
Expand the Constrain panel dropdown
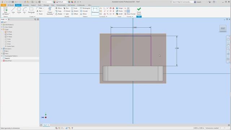(x=103, y=17)
